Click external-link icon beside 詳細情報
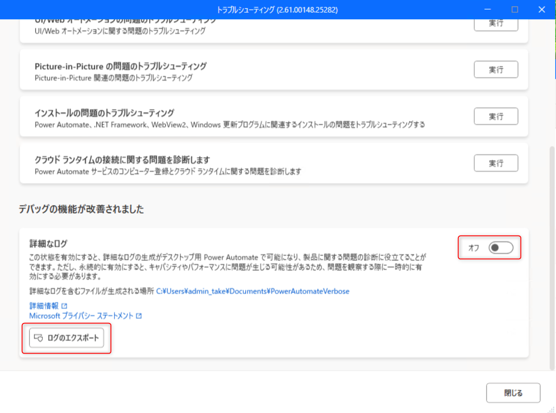 (64, 306)
